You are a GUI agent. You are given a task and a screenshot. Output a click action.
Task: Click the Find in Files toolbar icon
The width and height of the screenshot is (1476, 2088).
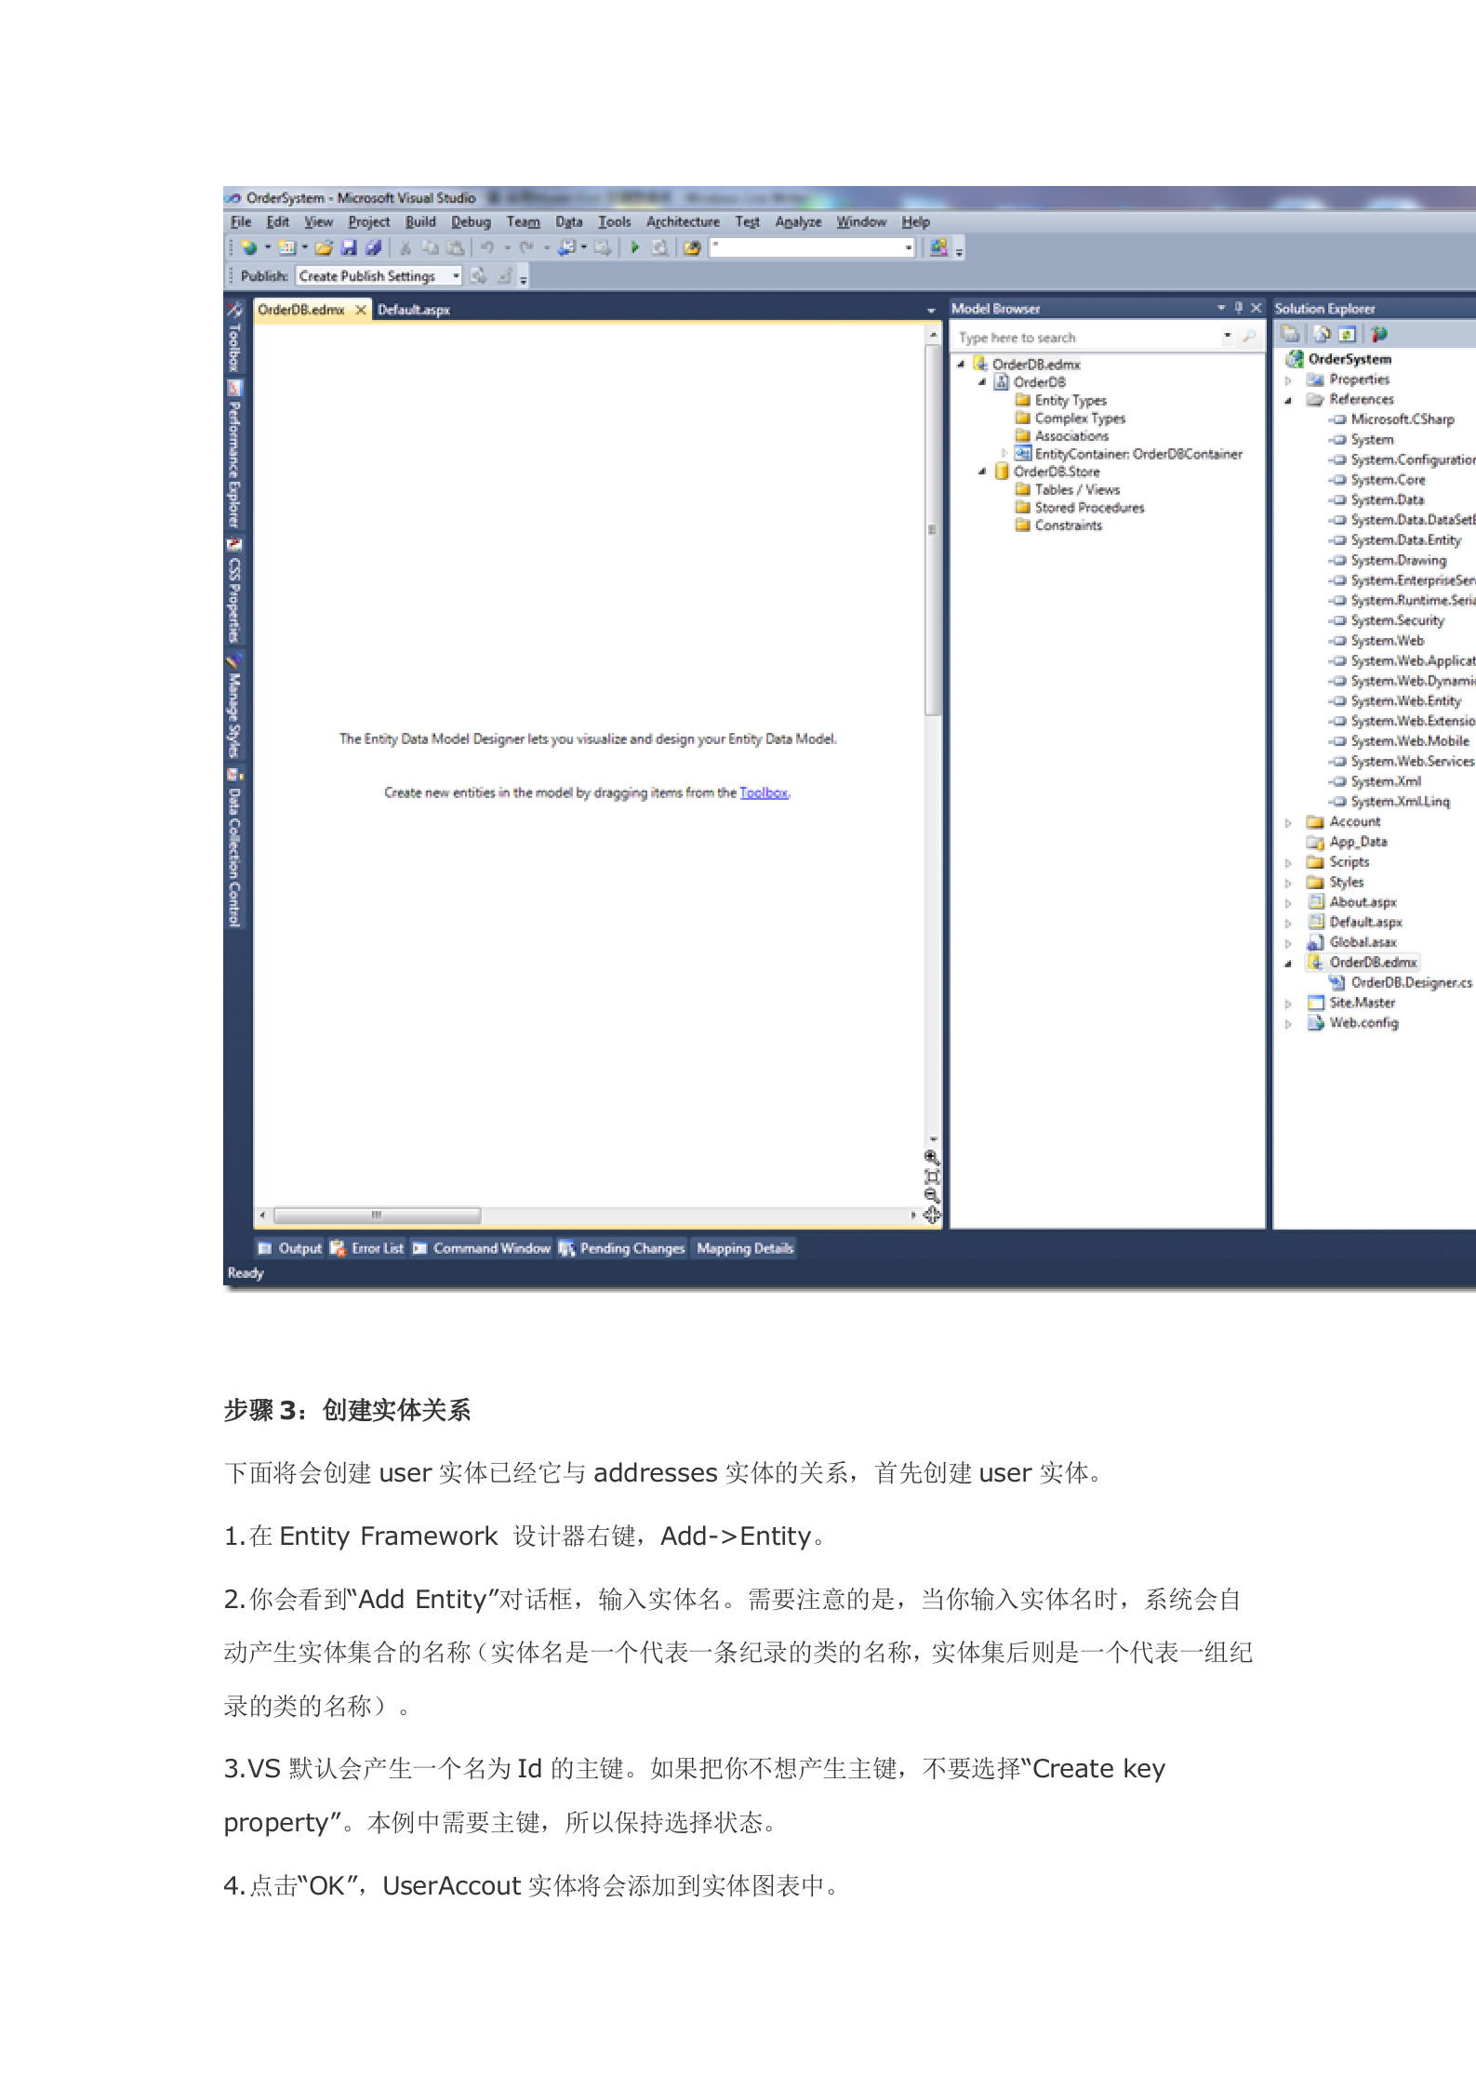[x=692, y=247]
